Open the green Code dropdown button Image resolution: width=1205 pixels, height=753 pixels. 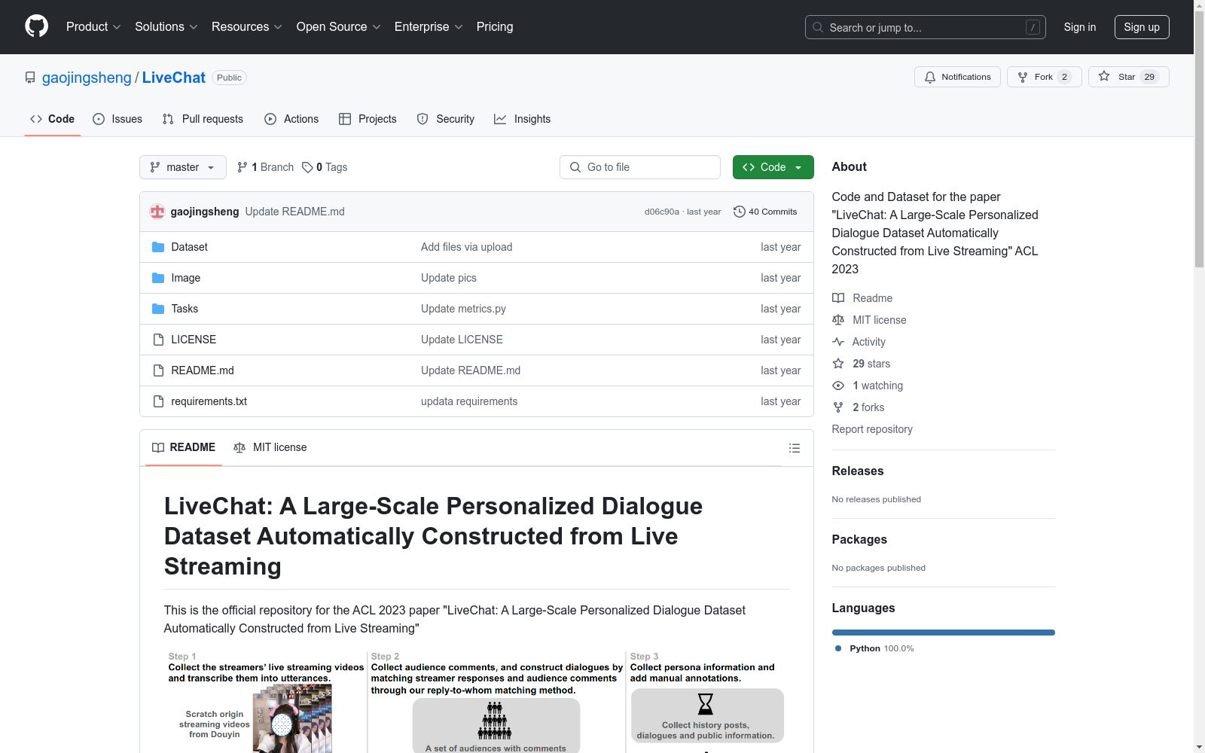773,167
